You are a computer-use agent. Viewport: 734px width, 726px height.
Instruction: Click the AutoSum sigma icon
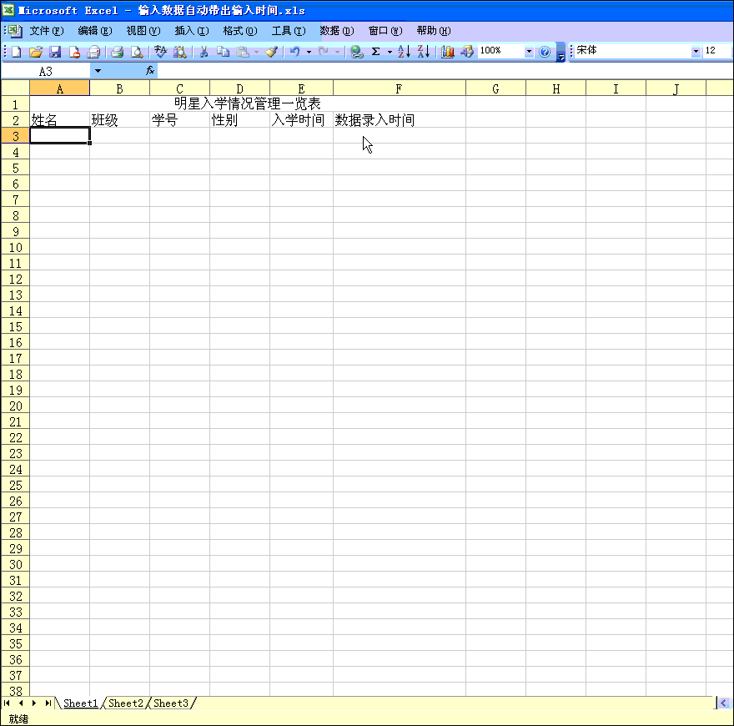pos(375,52)
